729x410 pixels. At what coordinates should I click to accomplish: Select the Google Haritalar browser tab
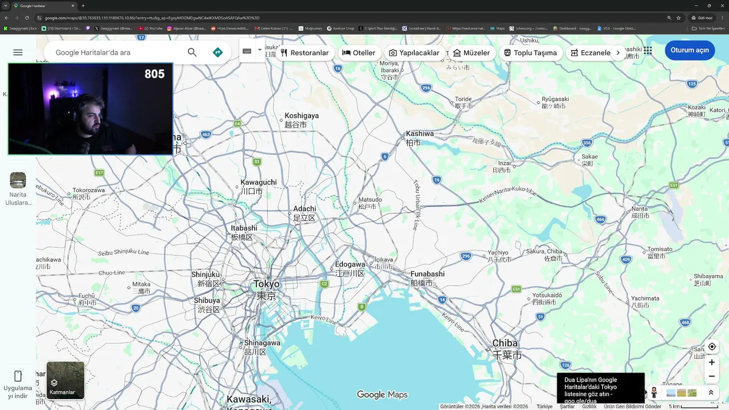point(44,6)
